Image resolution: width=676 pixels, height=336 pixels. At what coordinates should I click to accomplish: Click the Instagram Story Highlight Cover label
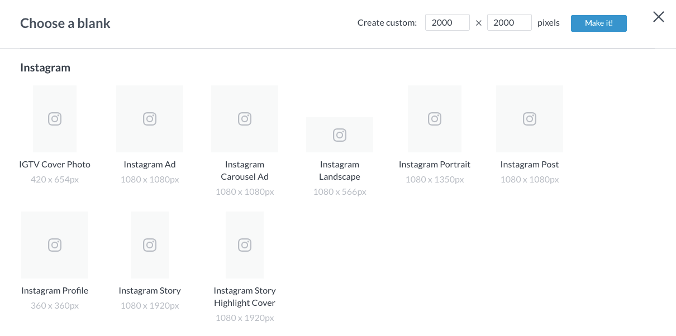pos(245,297)
